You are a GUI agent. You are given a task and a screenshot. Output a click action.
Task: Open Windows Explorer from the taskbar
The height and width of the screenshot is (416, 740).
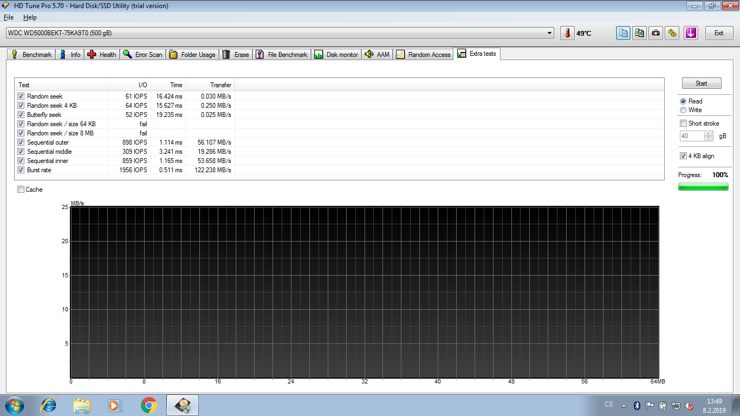pos(82,405)
